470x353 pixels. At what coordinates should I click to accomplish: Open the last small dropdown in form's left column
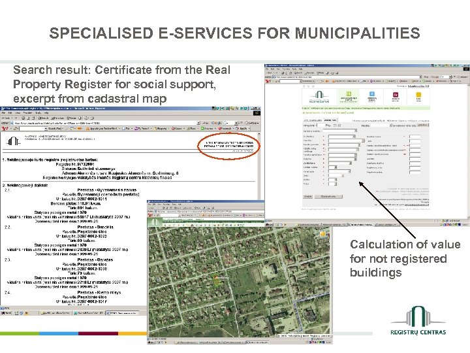click(333, 184)
